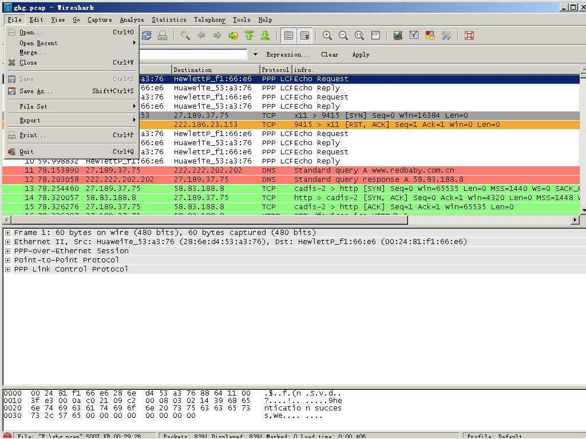Open the Analyze menu
This screenshot has height=439, width=586.
click(132, 20)
